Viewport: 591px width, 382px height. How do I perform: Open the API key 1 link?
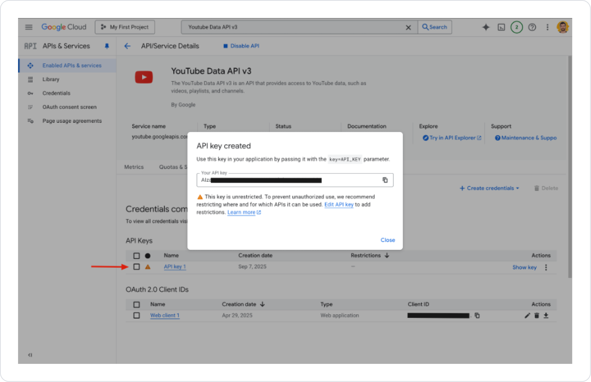pos(175,266)
